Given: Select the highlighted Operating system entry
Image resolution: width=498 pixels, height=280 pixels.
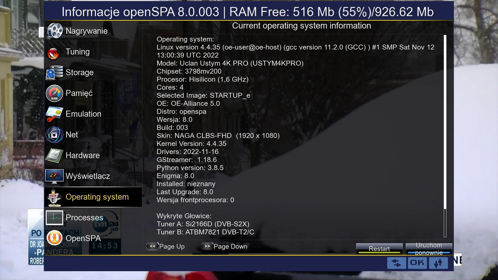Looking at the screenshot, I should click(x=93, y=197).
